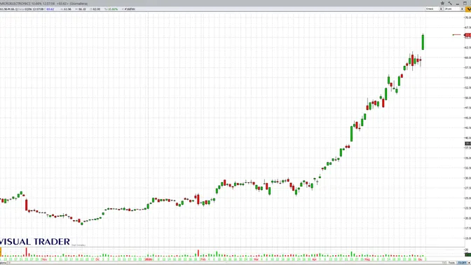Open the 6 mesi period dropdown
This screenshot has width=471, height=265.
[434, 9]
